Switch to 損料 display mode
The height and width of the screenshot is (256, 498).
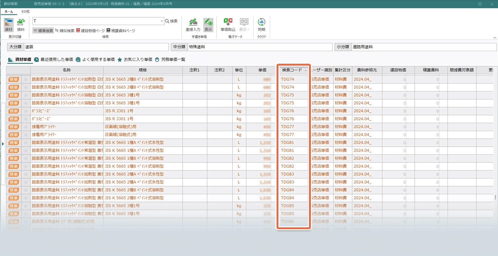[x=21, y=25]
